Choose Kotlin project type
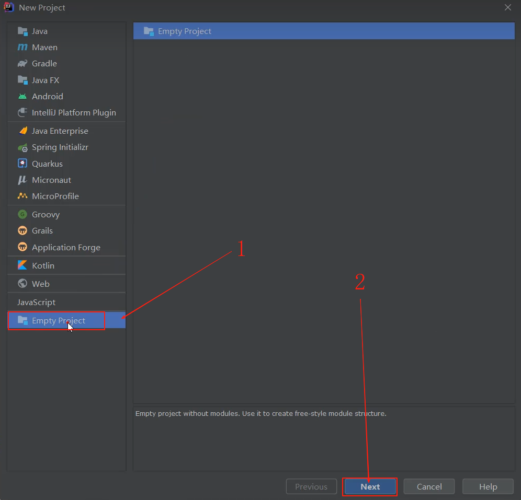521x500 pixels. point(66,265)
